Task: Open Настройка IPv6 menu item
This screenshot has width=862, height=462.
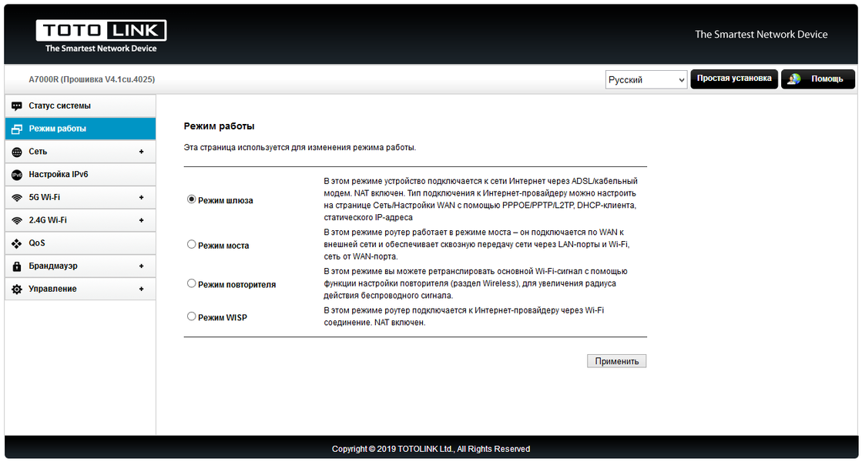Action: click(80, 174)
